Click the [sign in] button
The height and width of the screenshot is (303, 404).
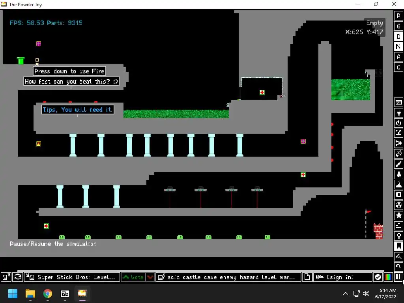click(343, 277)
